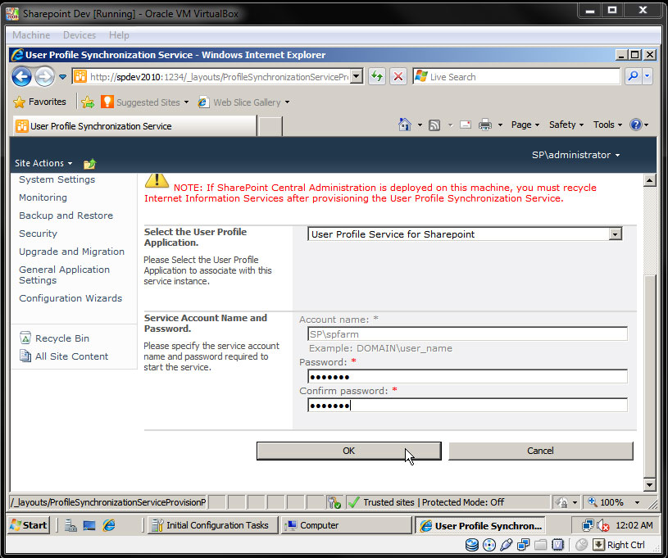Open User Profile Application dropdown

tap(615, 234)
